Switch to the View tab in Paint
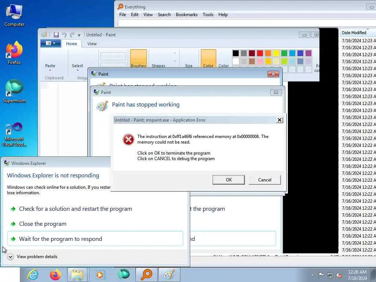The image size is (376, 282). click(x=92, y=44)
